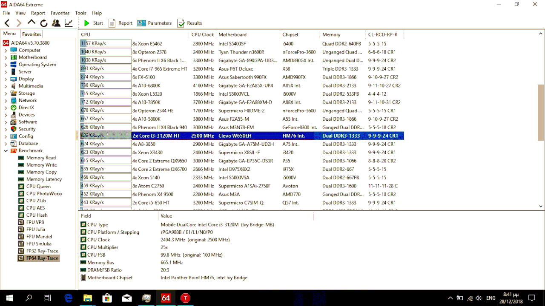Click the Refresh toolbar icon

tap(44, 23)
